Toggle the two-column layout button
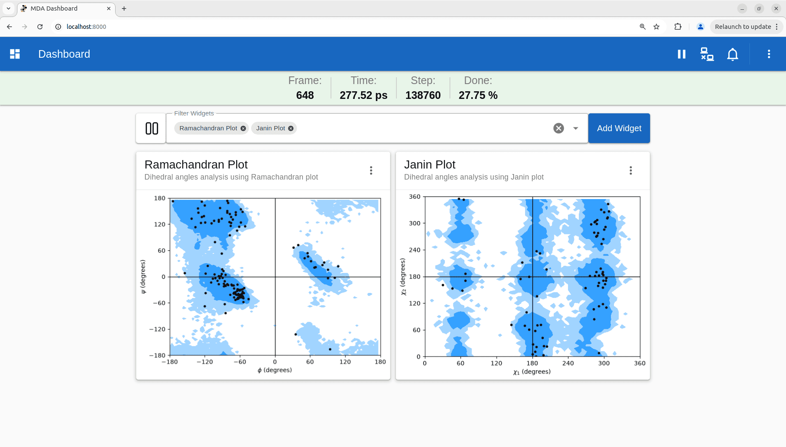The image size is (786, 447). tap(151, 128)
